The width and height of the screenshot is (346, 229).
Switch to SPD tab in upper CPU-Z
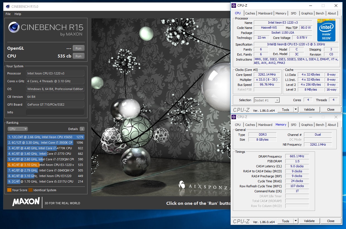point(294,13)
